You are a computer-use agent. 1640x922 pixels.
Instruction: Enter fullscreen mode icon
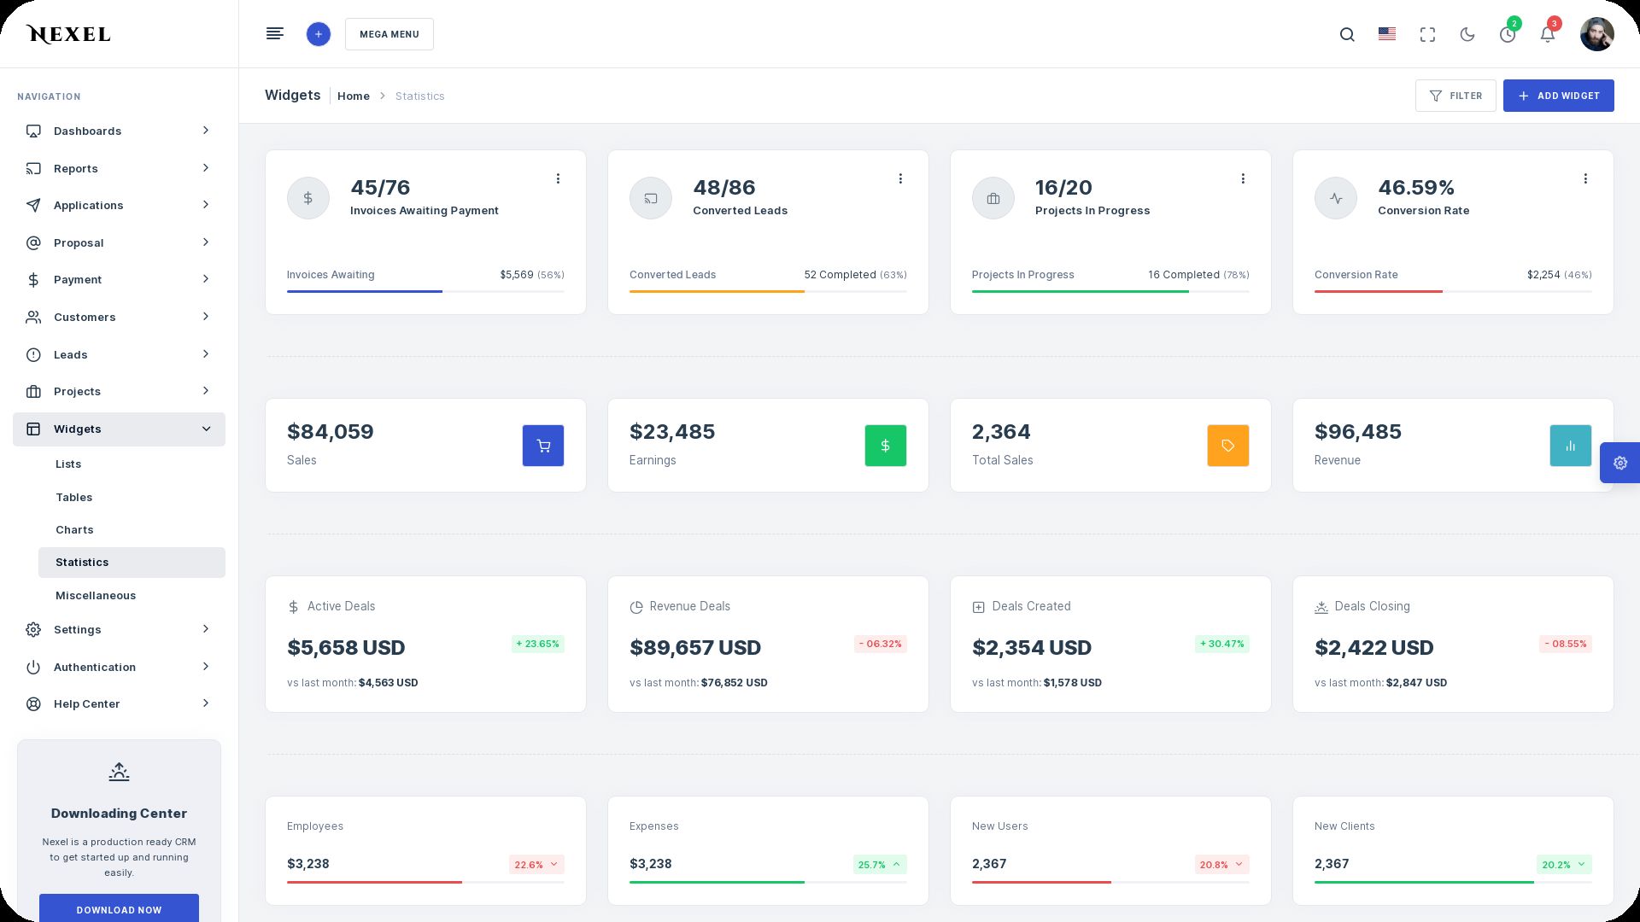[x=1427, y=35]
